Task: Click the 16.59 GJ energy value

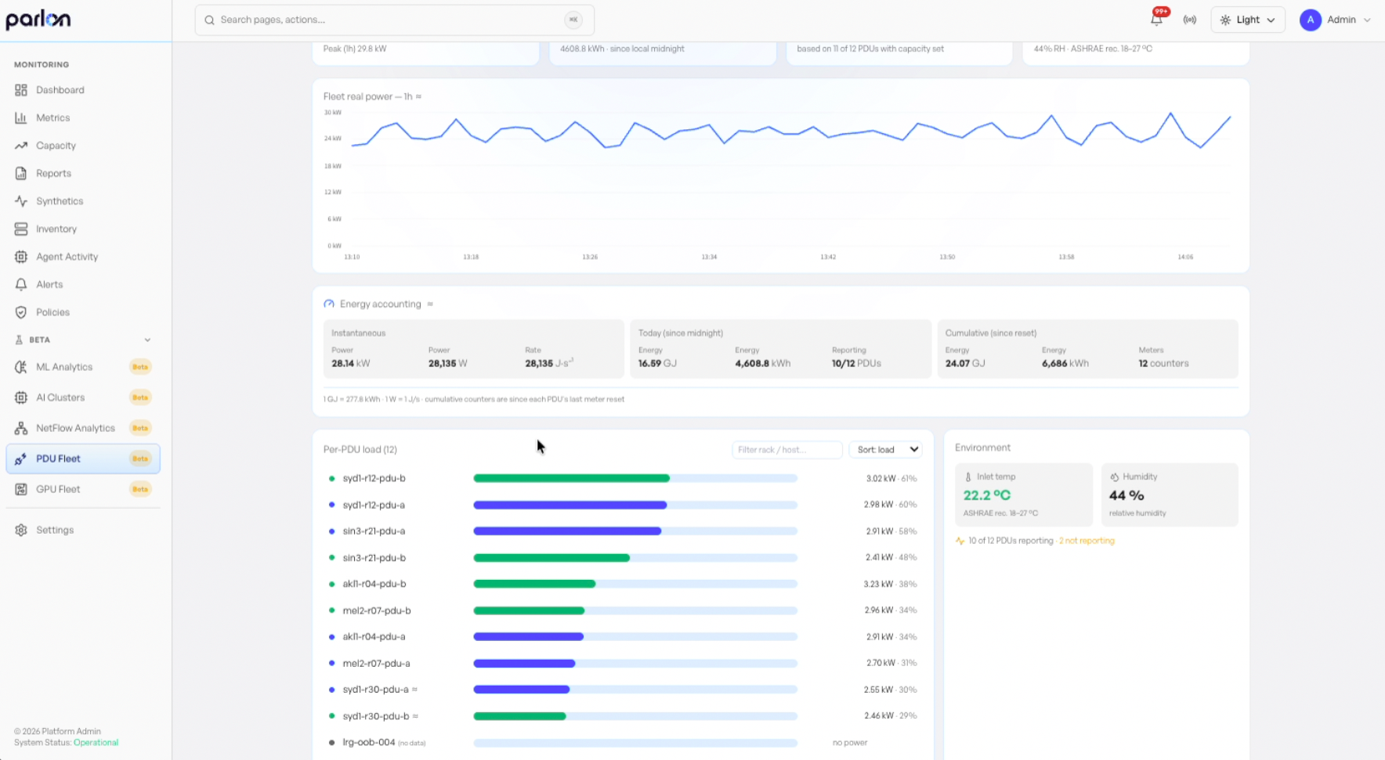Action: pos(657,363)
